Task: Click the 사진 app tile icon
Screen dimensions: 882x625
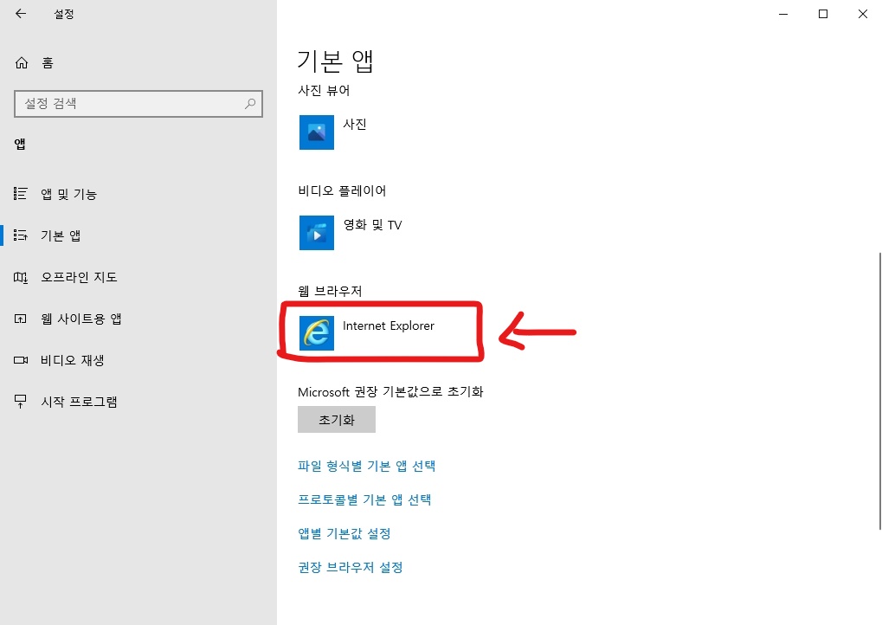Action: [317, 132]
